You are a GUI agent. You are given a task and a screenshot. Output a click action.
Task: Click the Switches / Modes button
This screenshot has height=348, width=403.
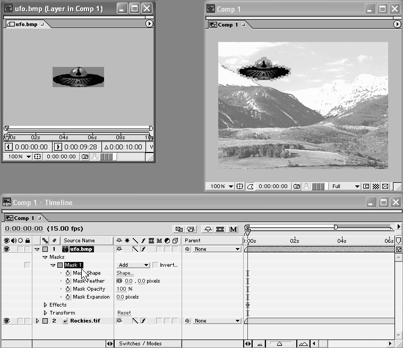coord(140,344)
